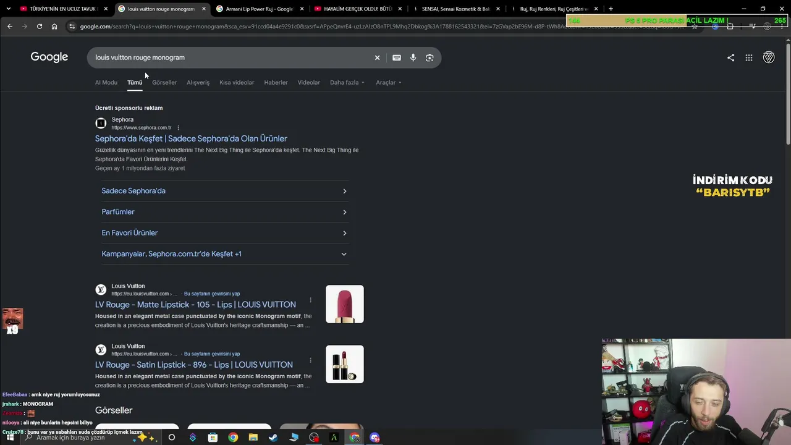Search by image with Google Lens
Viewport: 791px width, 445px height.
429,57
